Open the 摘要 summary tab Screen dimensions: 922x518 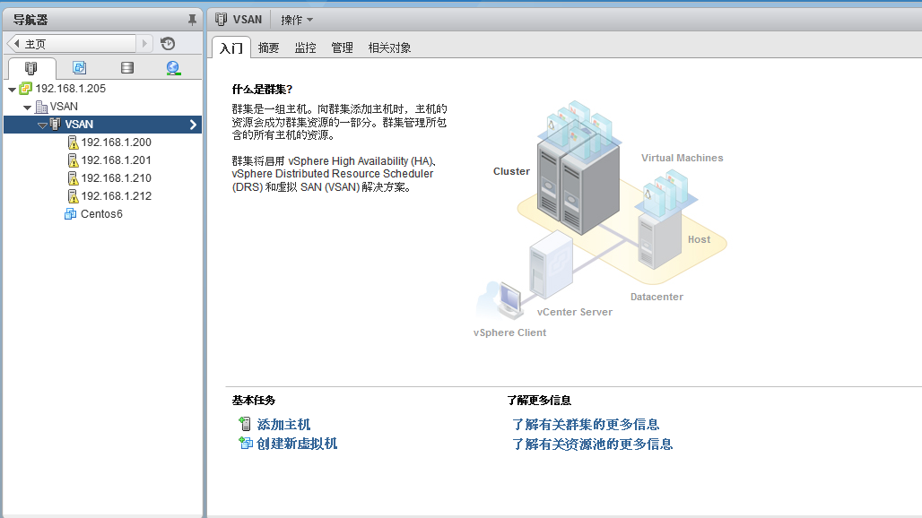(x=269, y=47)
